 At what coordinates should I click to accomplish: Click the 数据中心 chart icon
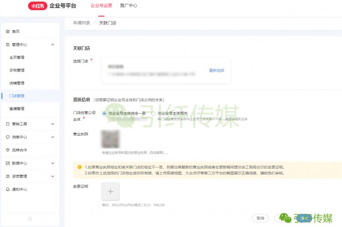click(x=7, y=163)
